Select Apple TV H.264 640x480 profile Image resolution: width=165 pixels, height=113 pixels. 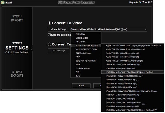133,57
